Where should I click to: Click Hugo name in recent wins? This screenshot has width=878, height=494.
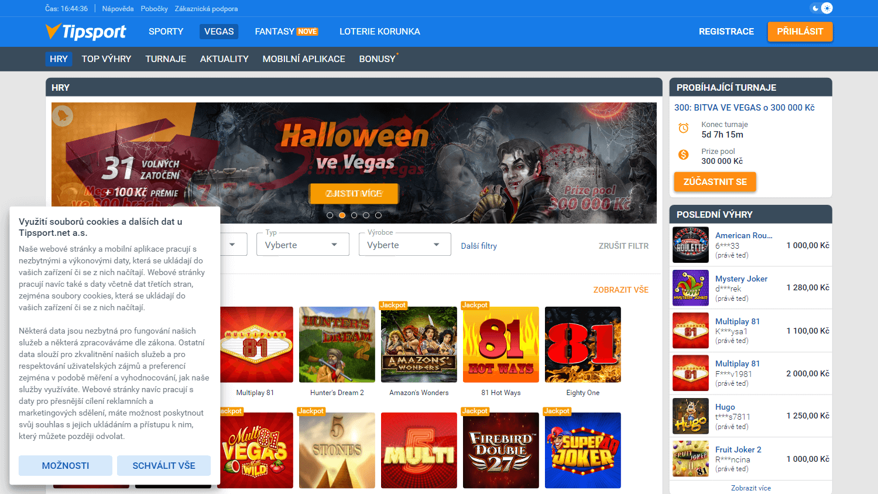(x=725, y=407)
